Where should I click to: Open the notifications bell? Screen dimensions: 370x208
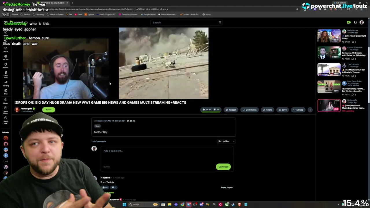tap(355, 22)
